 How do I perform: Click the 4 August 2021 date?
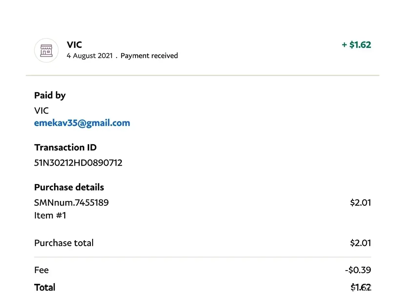pyautogui.click(x=90, y=56)
